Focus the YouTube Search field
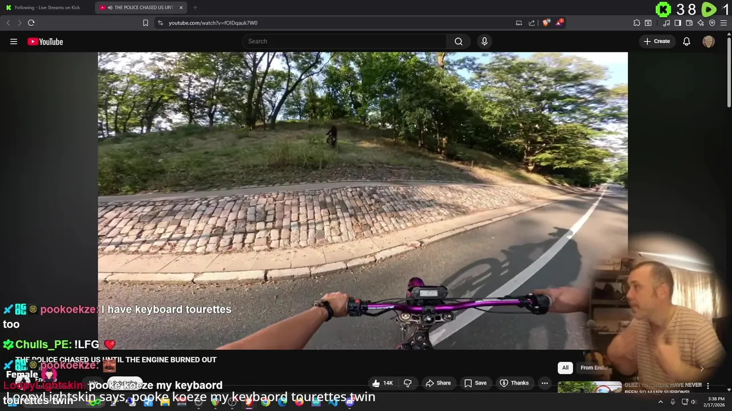 pos(344,41)
